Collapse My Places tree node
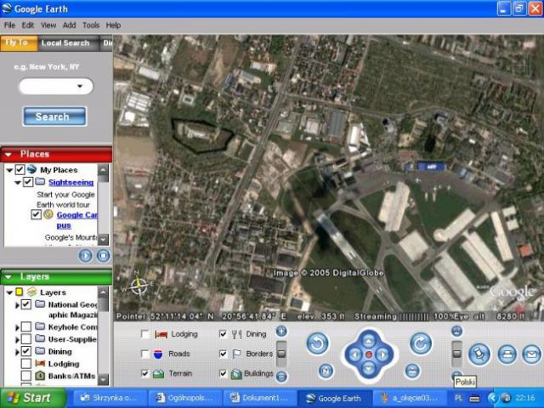This screenshot has width=544, height=408. click(9, 170)
